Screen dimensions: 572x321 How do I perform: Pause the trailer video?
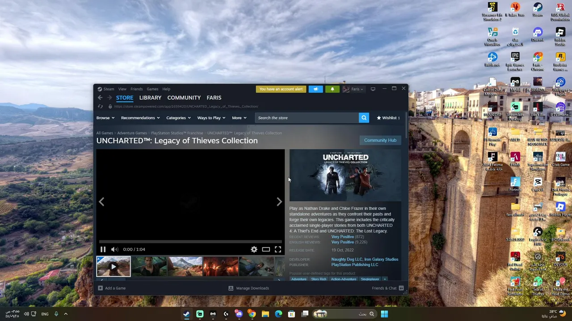tap(103, 250)
